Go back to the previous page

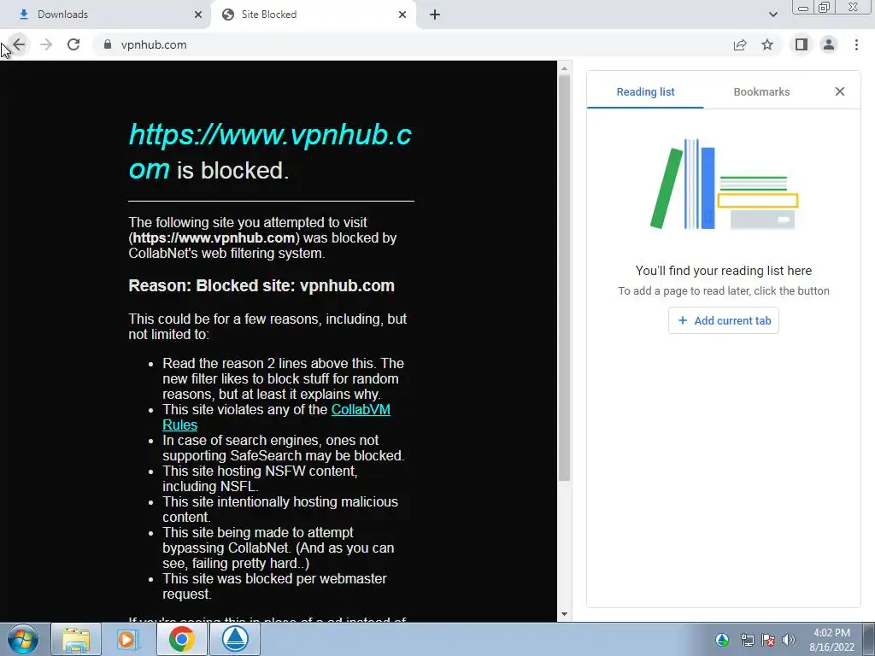click(19, 44)
